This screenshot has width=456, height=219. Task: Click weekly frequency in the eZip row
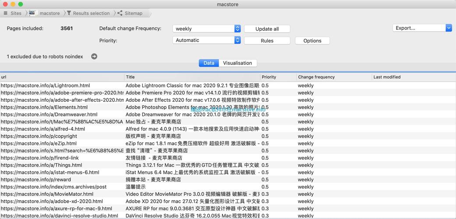305,144
